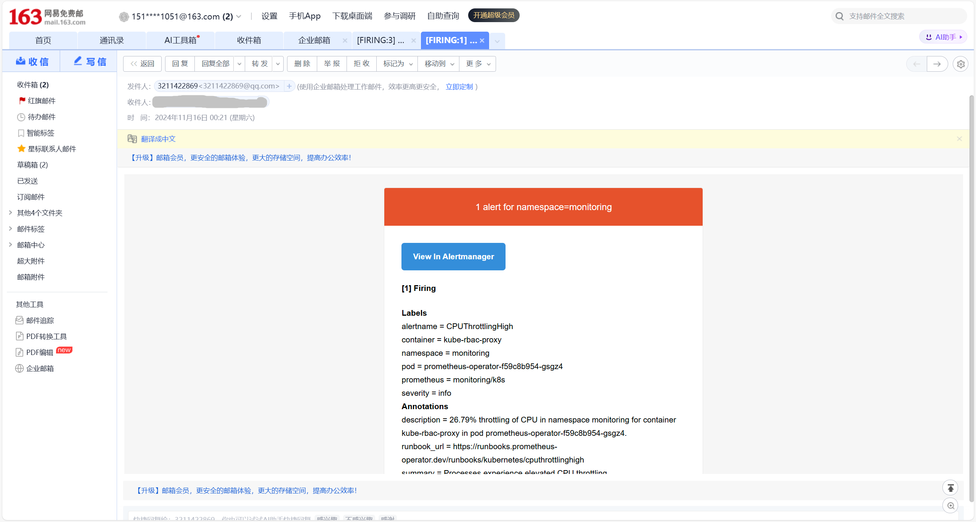Open PDF转换工具 in sidebar
The width and height of the screenshot is (976, 522).
click(46, 336)
